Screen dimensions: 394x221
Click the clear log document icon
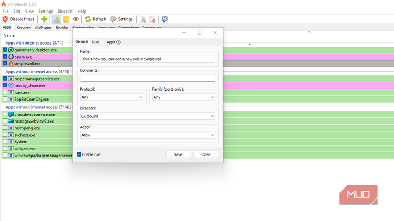(152, 19)
